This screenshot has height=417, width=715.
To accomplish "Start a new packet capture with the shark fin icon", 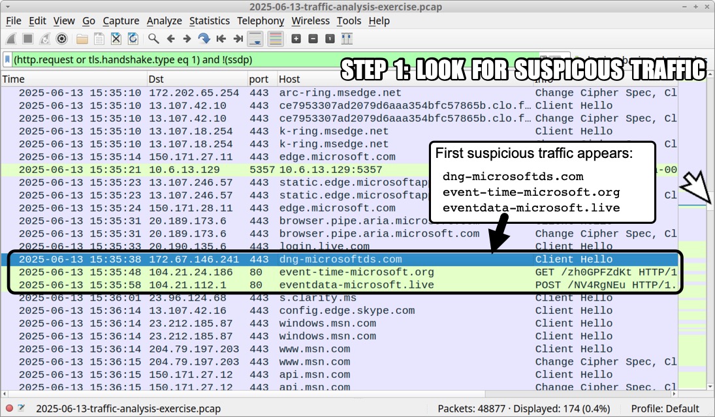I will [11, 39].
